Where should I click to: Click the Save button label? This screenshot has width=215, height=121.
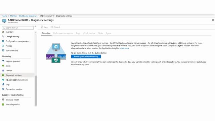[x=46, y=27]
